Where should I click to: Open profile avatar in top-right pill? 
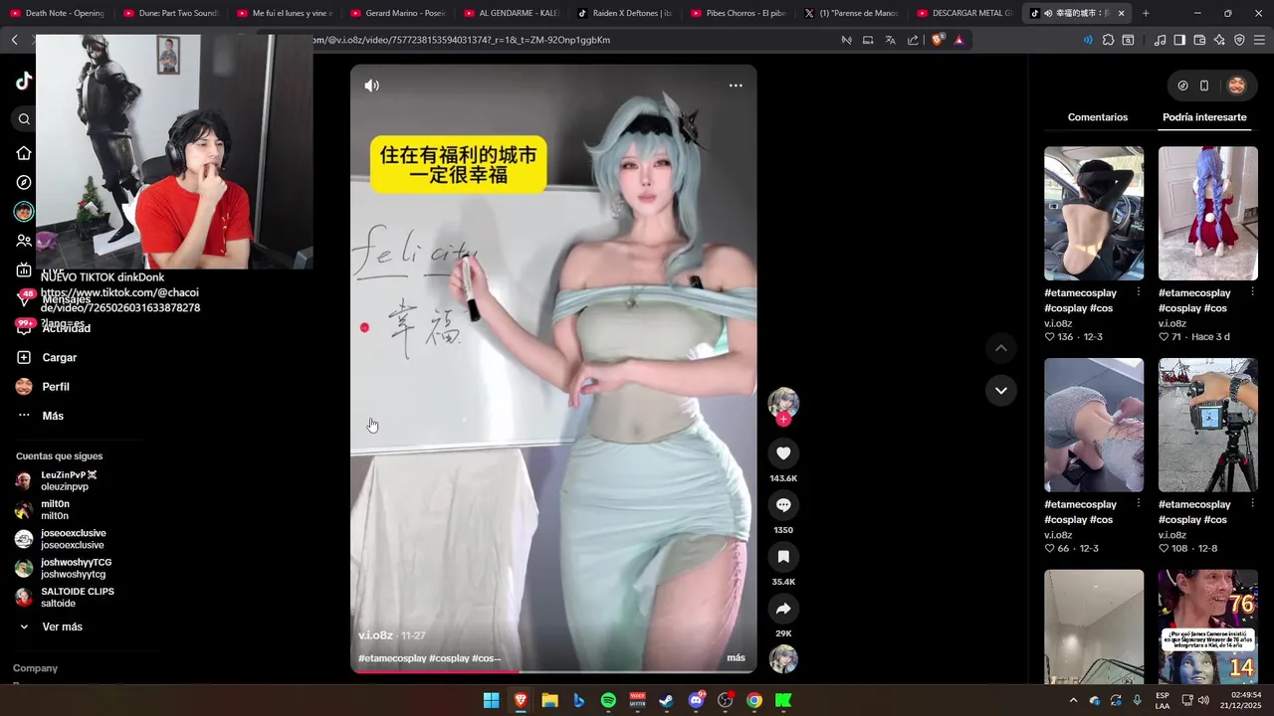(1236, 86)
